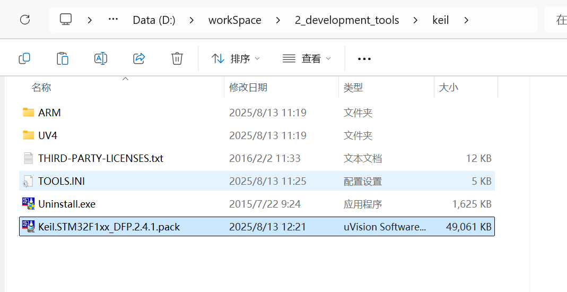Go to workSpace folder in breadcrumb
567x292 pixels.
click(x=234, y=20)
